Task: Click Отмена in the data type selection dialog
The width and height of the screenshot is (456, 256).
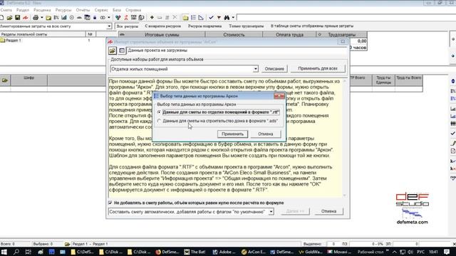Action: pyautogui.click(x=265, y=134)
